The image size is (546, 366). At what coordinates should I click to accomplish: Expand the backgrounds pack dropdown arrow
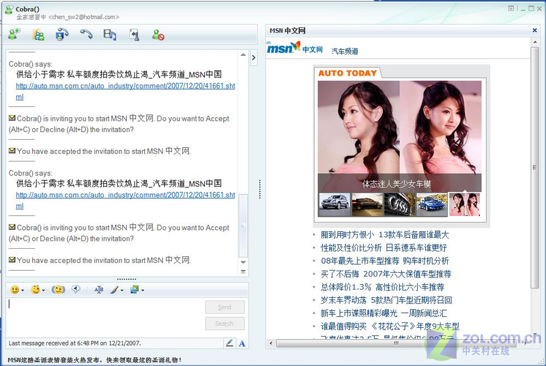tap(143, 290)
